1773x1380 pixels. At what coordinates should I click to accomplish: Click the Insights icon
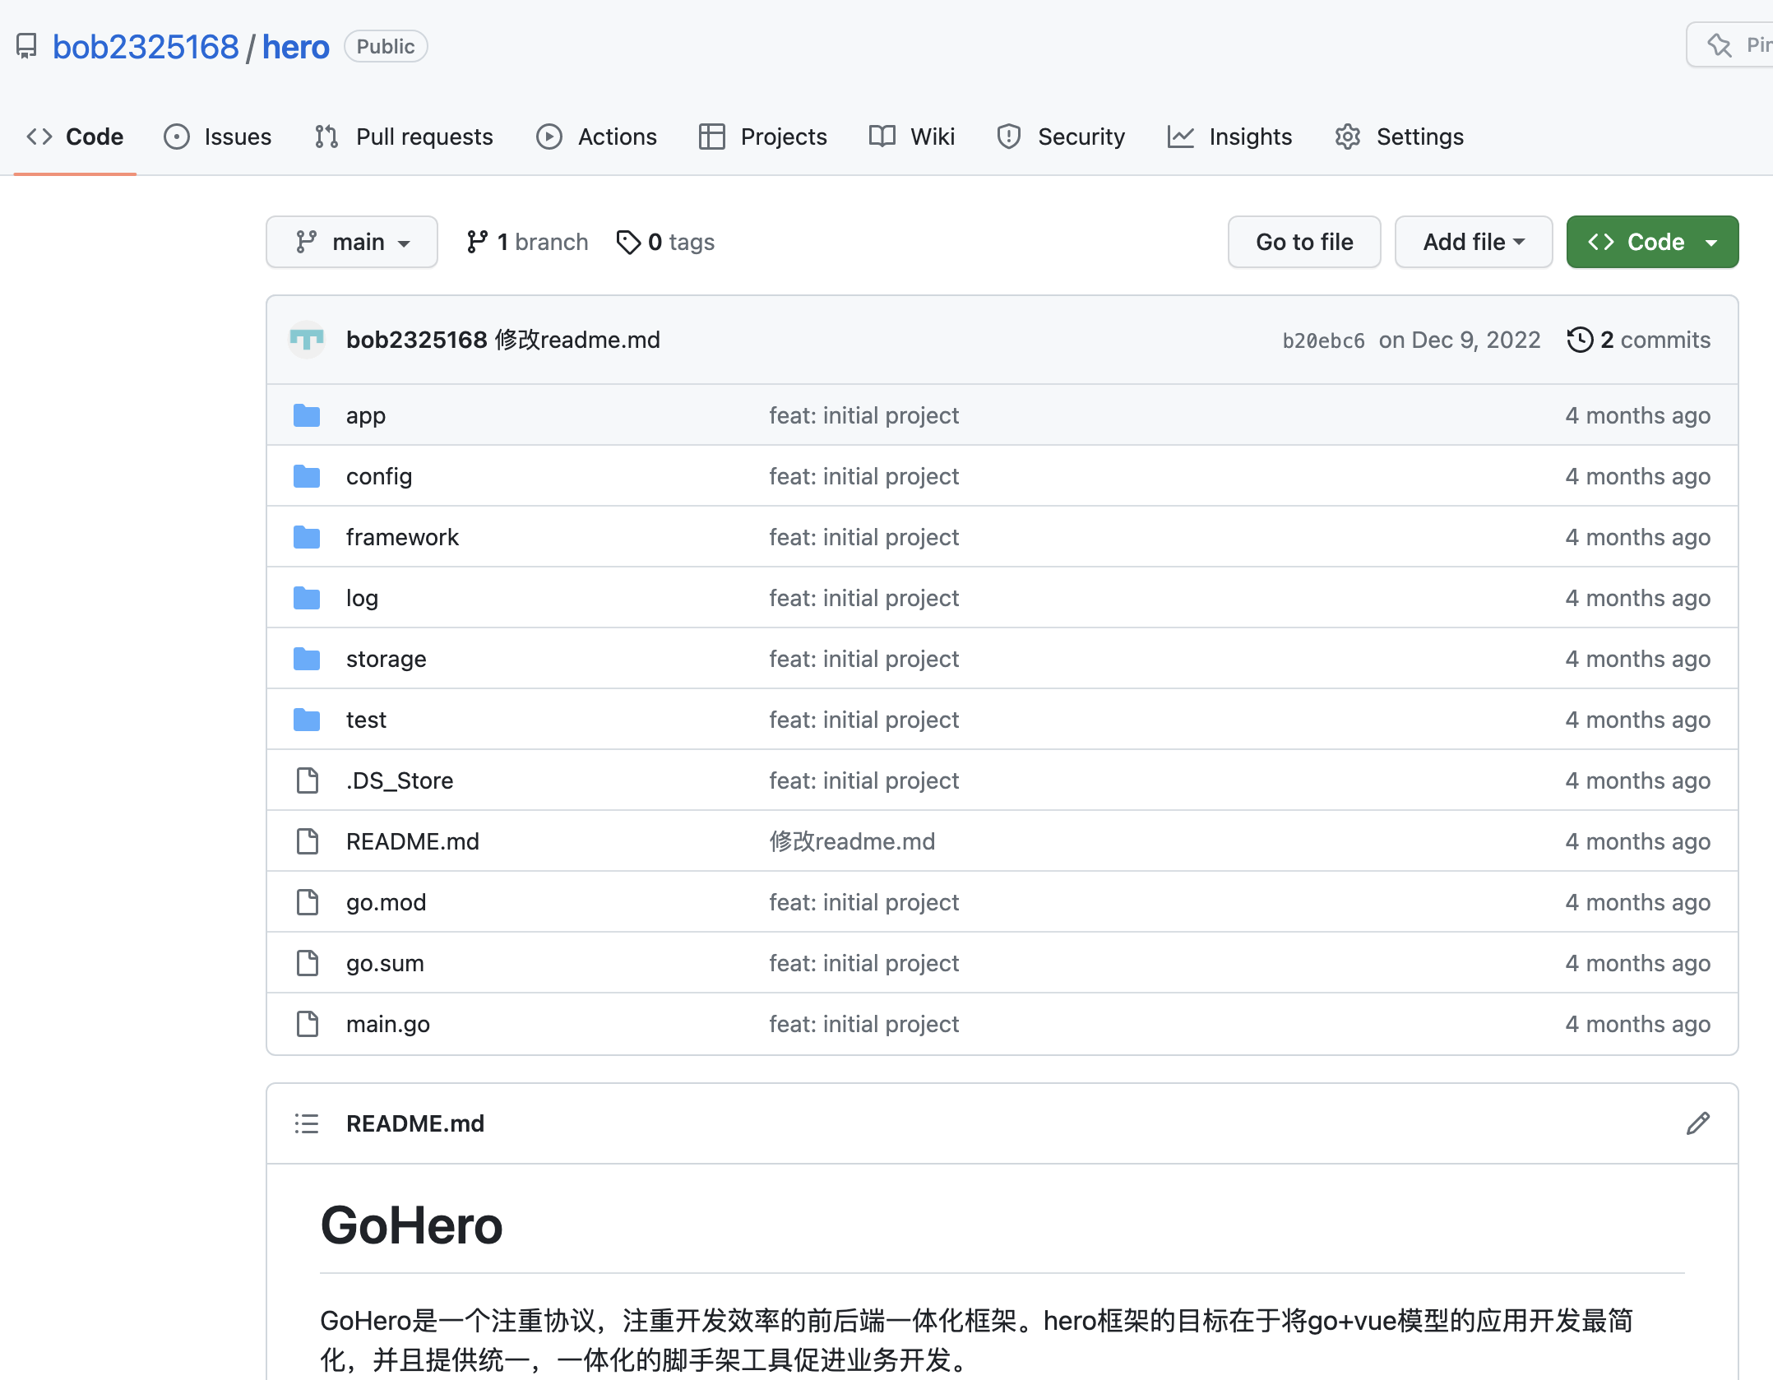1182,137
